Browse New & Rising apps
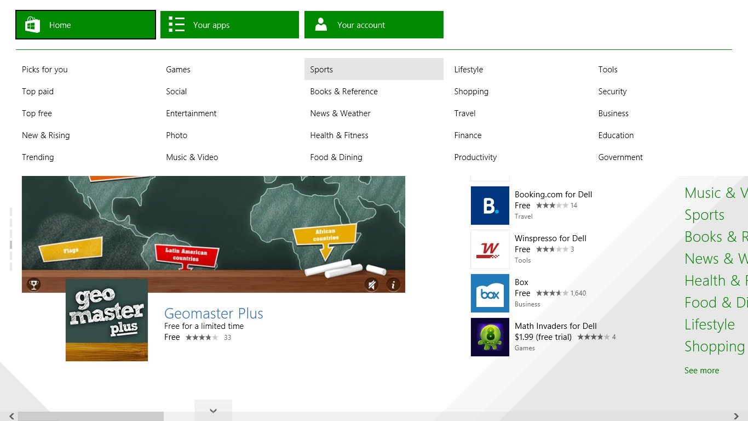The image size is (748, 421). (x=46, y=135)
